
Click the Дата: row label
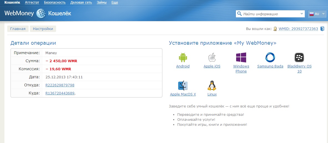(34, 77)
